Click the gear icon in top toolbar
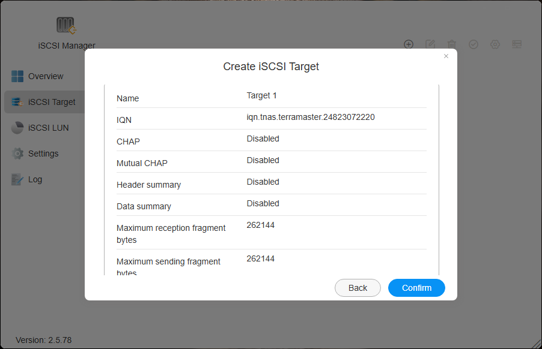 click(495, 44)
